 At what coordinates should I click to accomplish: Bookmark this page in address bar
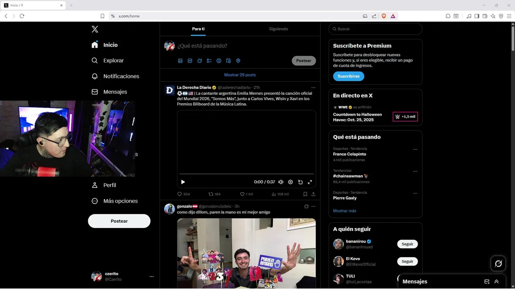[102, 16]
